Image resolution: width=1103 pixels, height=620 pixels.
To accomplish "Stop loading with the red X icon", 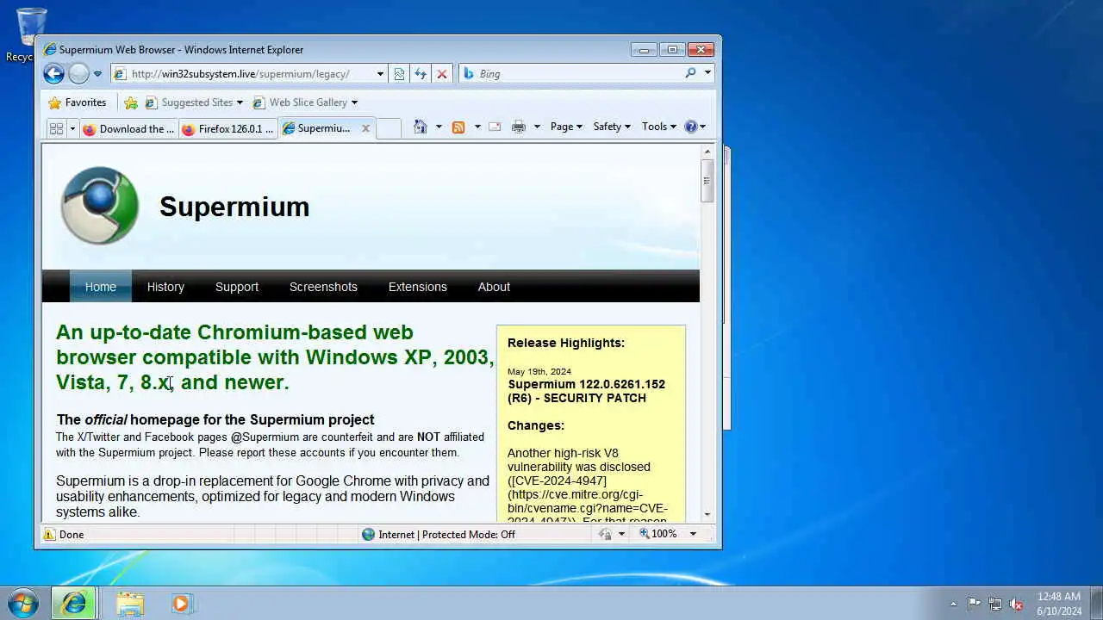I will [442, 74].
